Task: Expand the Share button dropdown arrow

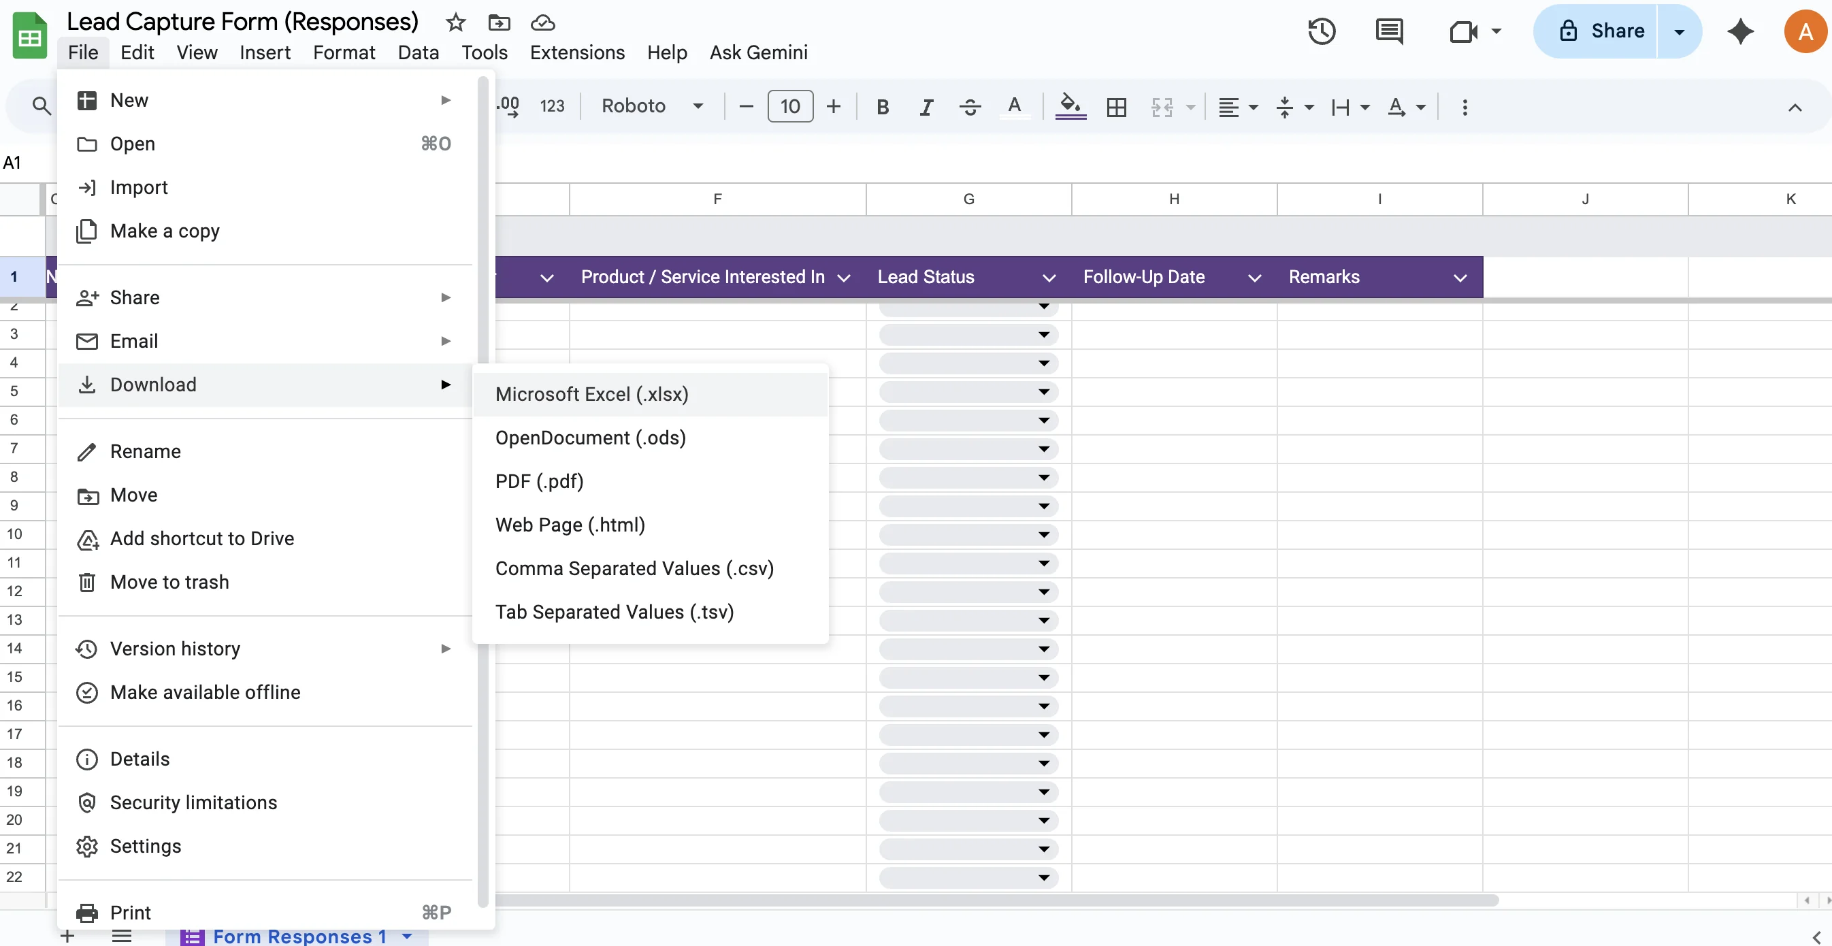Action: pos(1679,31)
